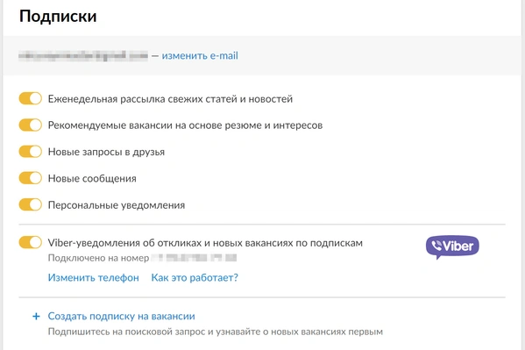Open the Как это работает? link
Viewport: 525px width, 350px height.
pos(195,277)
